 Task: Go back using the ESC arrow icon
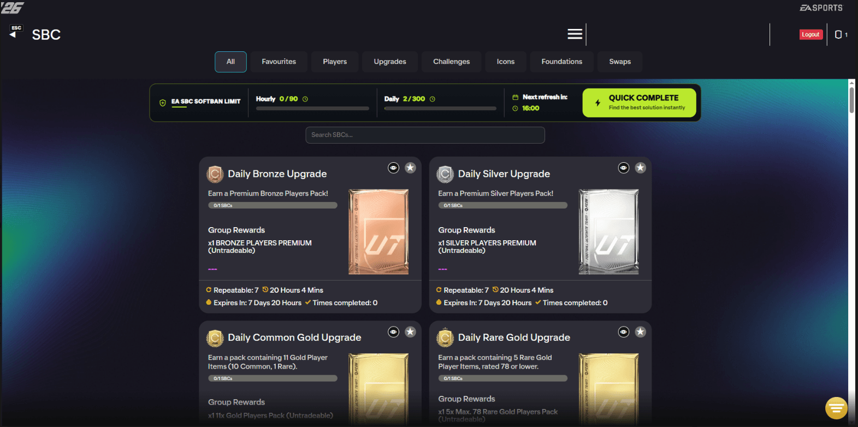coord(16,32)
